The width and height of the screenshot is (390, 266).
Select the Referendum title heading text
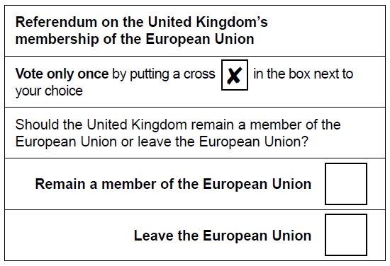tap(142, 30)
